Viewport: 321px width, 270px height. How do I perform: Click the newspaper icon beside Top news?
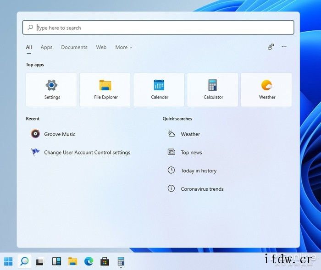pos(172,152)
